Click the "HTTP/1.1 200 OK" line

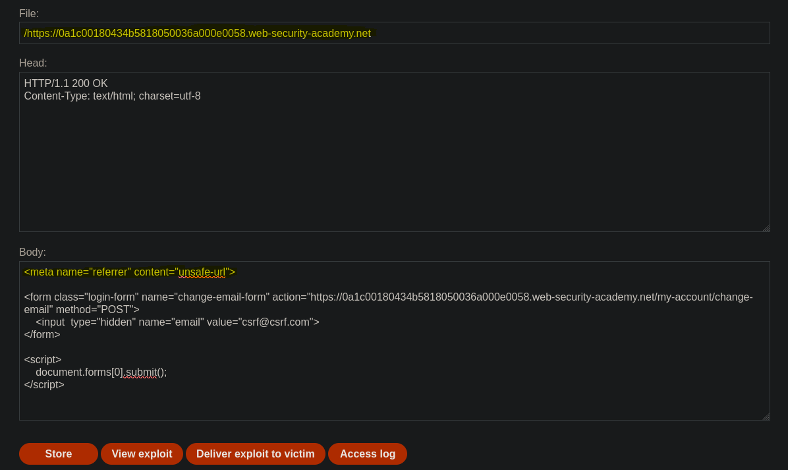point(66,84)
